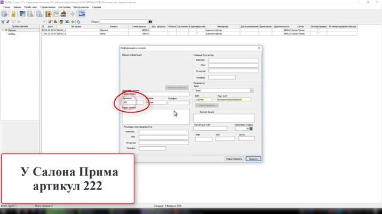Open the Банк dropdown in dialog
382x214 pixels.
point(252,90)
